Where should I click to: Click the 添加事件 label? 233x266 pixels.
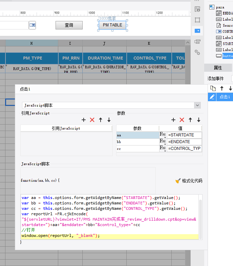click(215, 79)
